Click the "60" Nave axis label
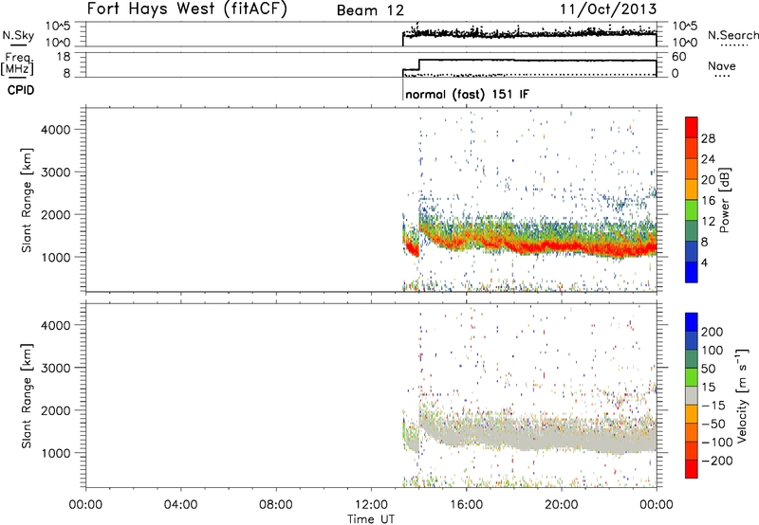This screenshot has height=525, width=759. [x=679, y=57]
